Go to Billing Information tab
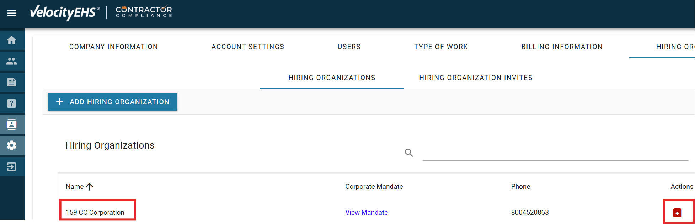Image resolution: width=695 pixels, height=224 pixels. pos(562,47)
